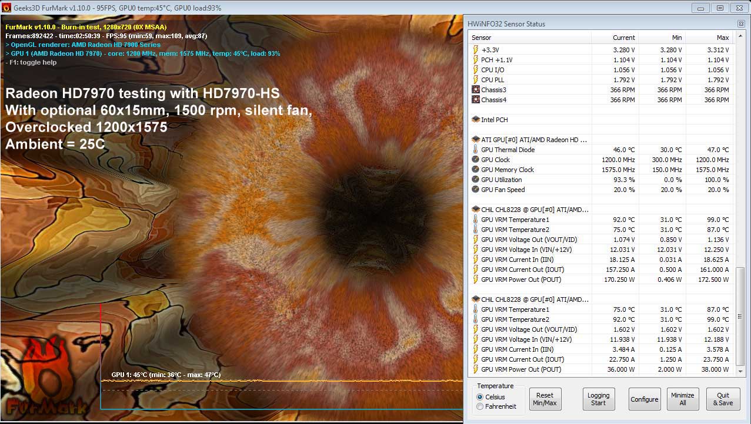Click the PCH +1.1V sensor label
This screenshot has height=424, width=751.
(497, 60)
